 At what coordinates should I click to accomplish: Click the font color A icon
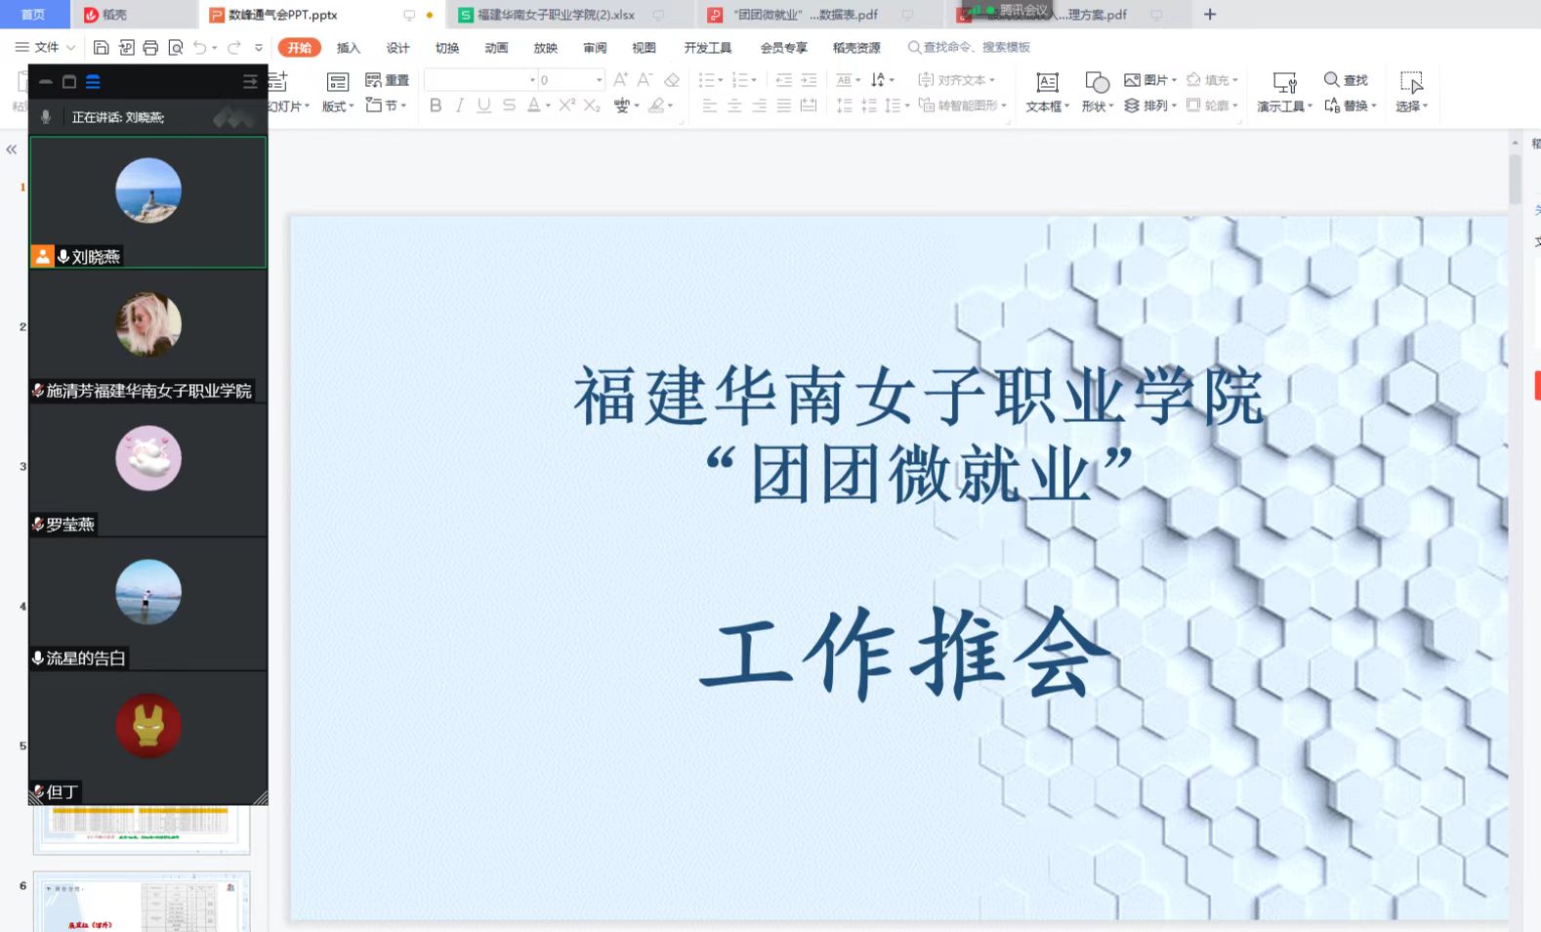(x=533, y=106)
